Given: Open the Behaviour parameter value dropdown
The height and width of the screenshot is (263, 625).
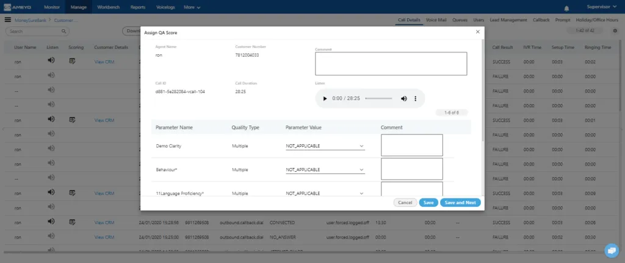Looking at the screenshot, I should [325, 170].
